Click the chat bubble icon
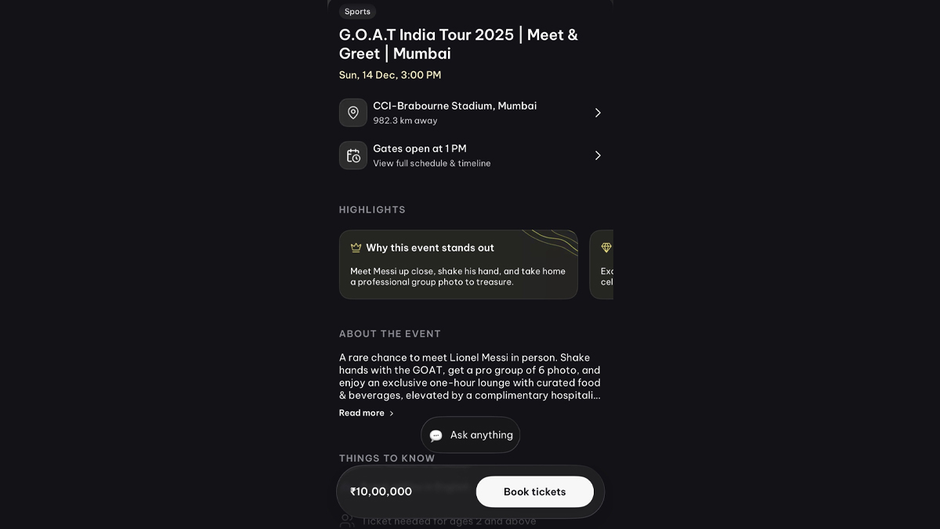The height and width of the screenshot is (529, 940). tap(436, 436)
